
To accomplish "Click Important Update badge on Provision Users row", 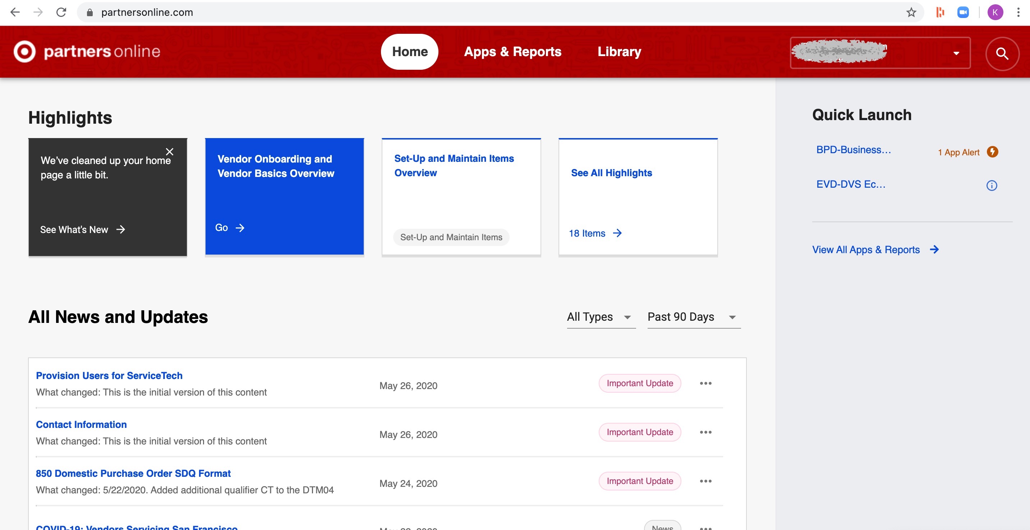I will pyautogui.click(x=639, y=383).
